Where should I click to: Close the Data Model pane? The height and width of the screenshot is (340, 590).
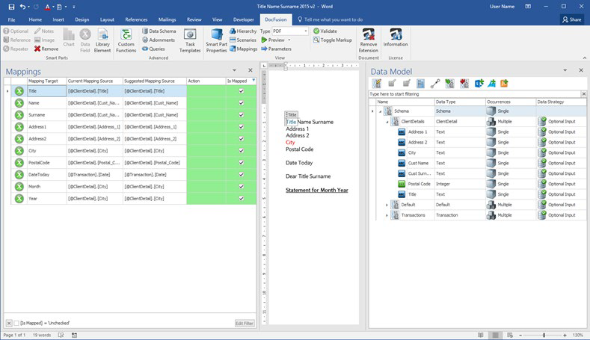tap(581, 70)
